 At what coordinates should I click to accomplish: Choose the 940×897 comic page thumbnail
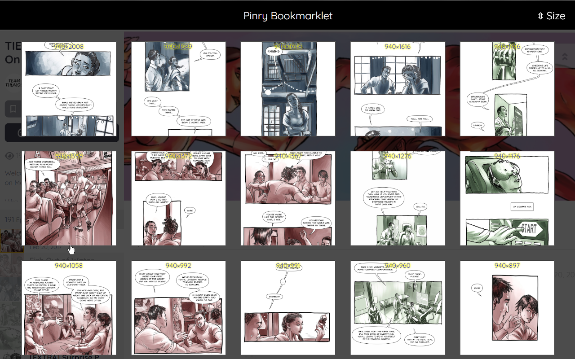click(507, 308)
